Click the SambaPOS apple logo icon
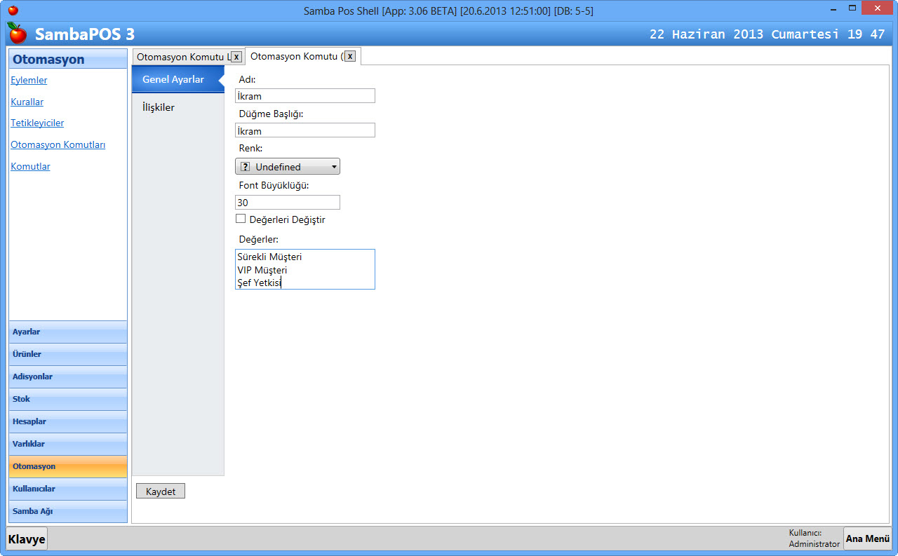 [17, 33]
